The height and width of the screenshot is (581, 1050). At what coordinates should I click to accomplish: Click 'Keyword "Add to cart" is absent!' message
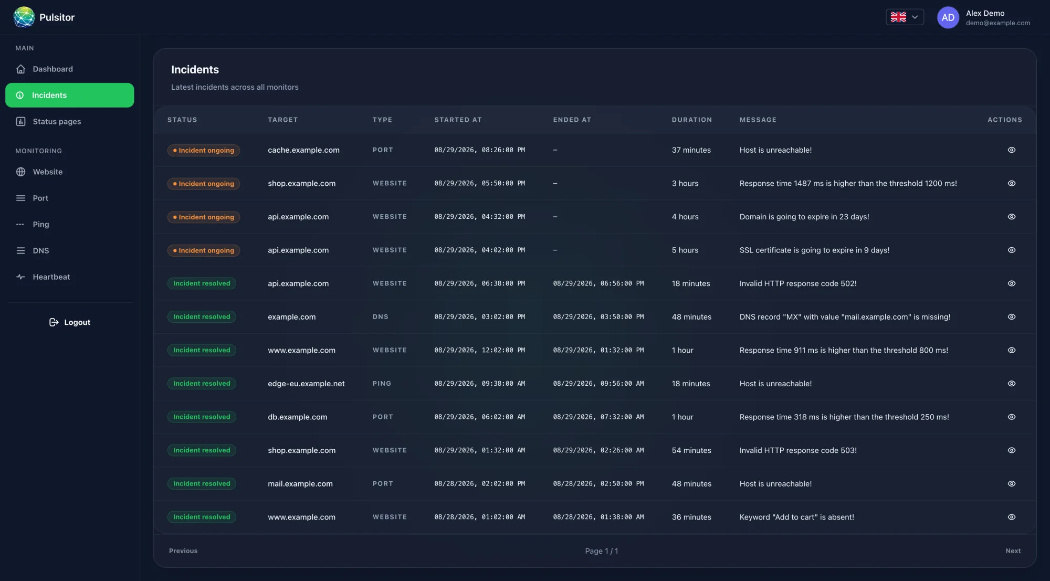tap(796, 517)
